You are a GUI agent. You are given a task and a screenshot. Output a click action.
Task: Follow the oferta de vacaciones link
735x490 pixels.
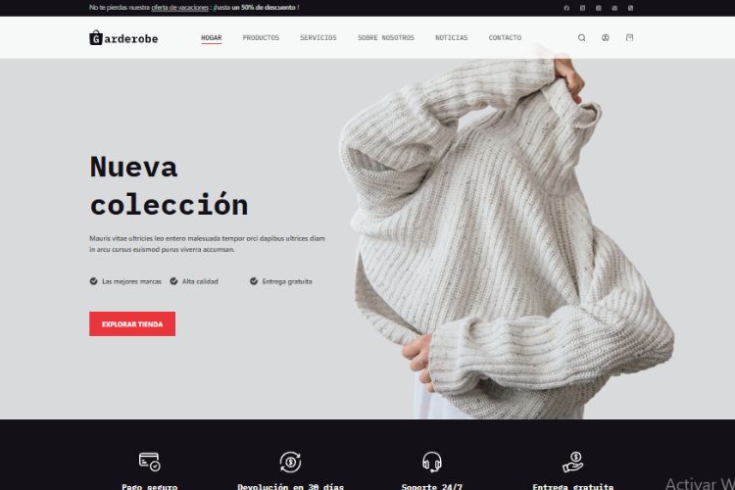[x=180, y=8]
